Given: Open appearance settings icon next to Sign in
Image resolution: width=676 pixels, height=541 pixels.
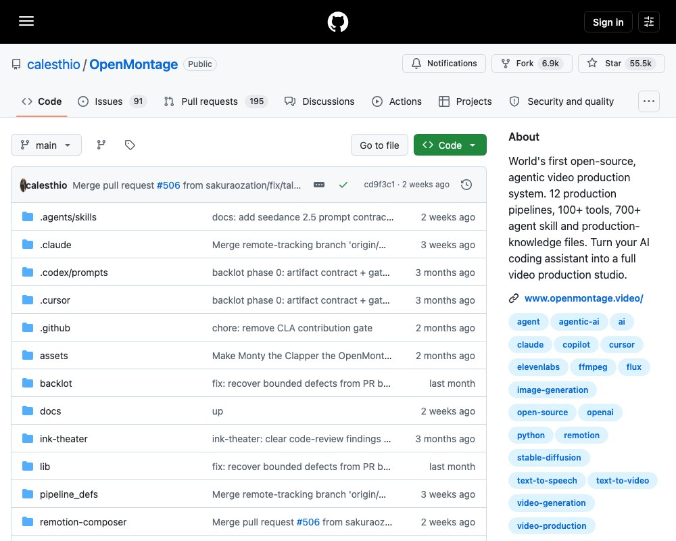Looking at the screenshot, I should (x=648, y=22).
